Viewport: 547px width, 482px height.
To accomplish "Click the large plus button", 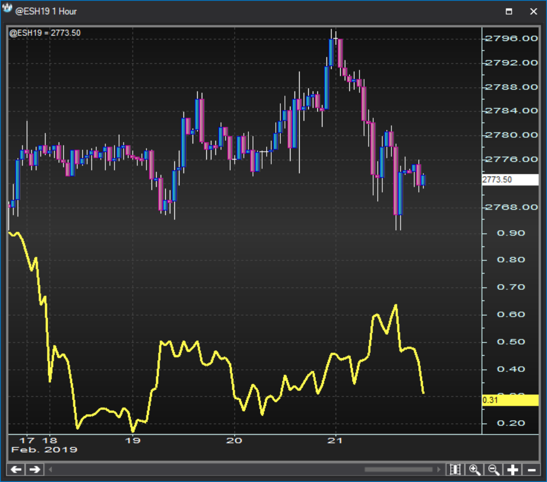I will [x=513, y=469].
